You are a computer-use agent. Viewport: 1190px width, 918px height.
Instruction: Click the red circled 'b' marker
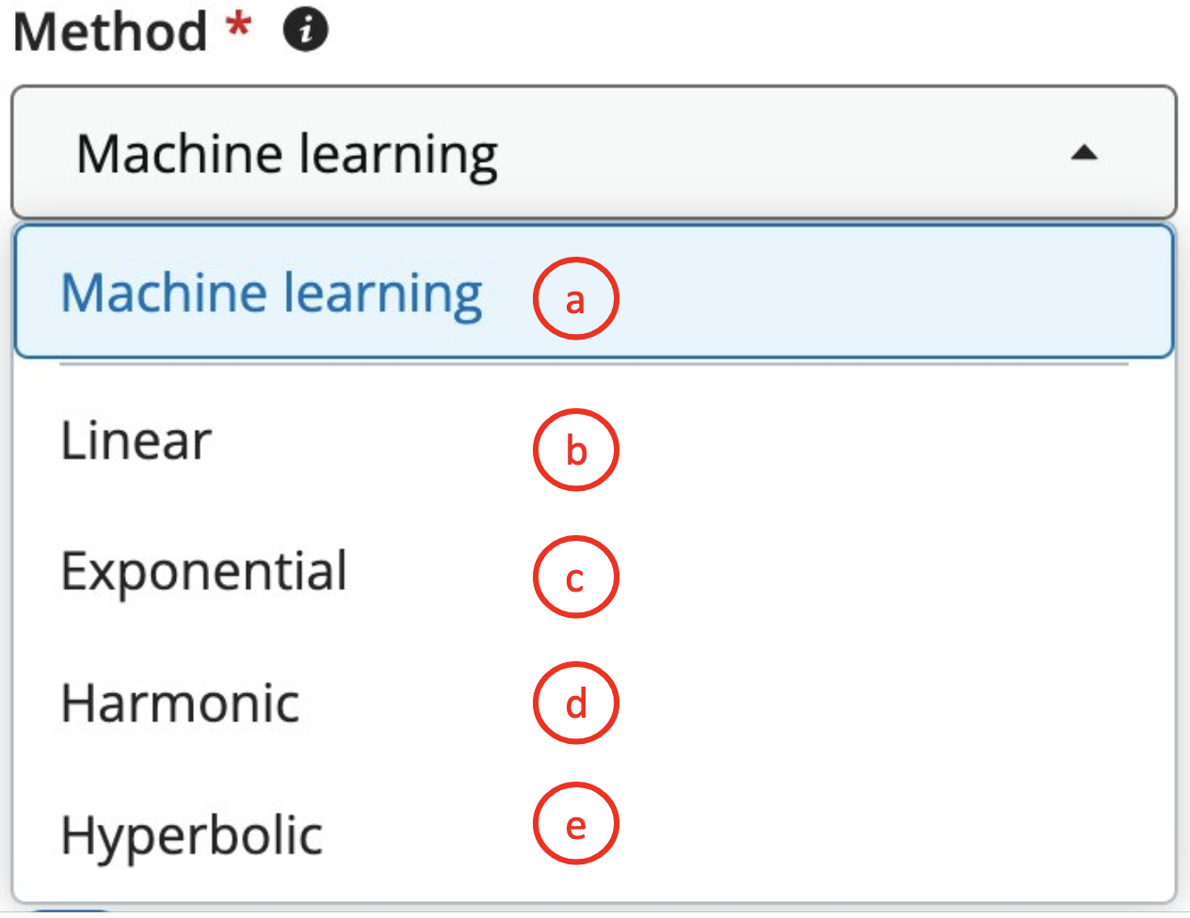[575, 450]
